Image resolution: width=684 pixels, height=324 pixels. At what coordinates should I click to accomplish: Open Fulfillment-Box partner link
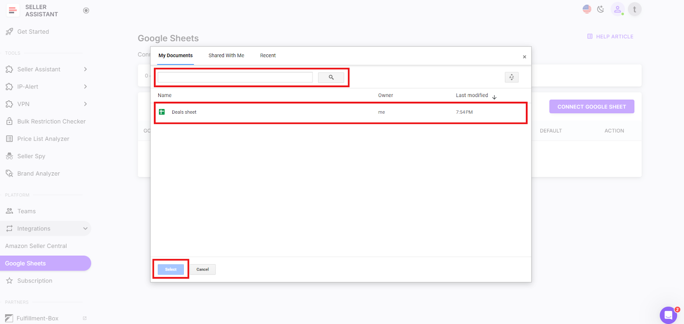[x=38, y=318]
